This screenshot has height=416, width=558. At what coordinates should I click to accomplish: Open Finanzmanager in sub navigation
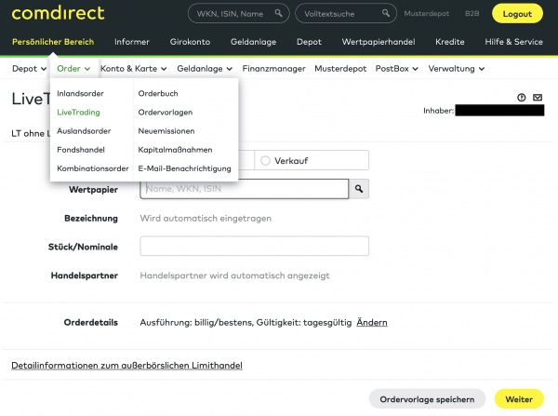(x=273, y=69)
